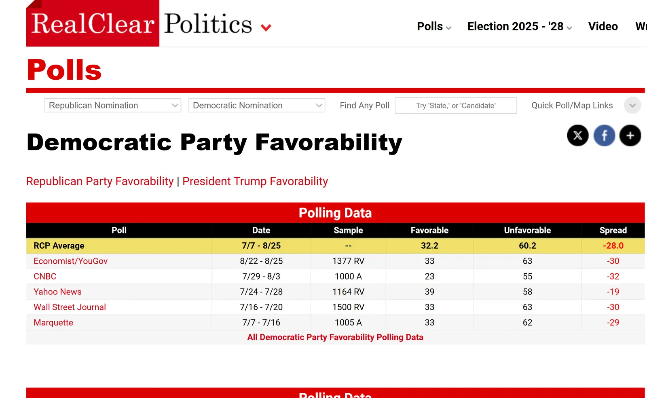The height and width of the screenshot is (398, 647).
Task: Open the Marquette poll link
Action: (x=53, y=323)
